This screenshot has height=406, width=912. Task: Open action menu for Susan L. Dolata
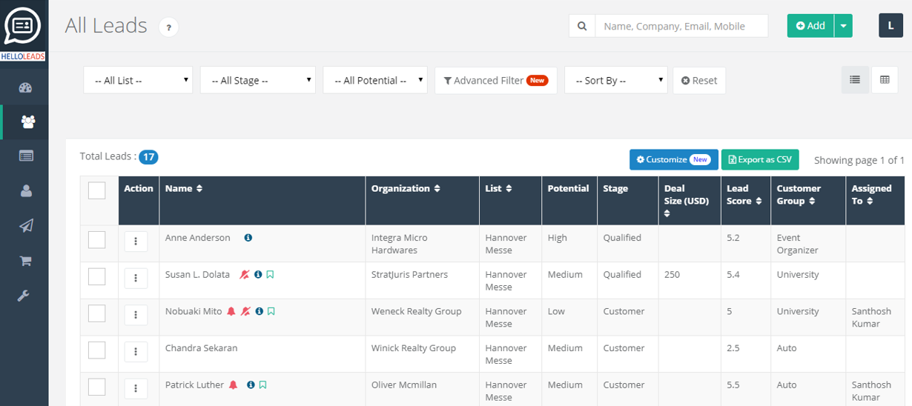pyautogui.click(x=136, y=278)
